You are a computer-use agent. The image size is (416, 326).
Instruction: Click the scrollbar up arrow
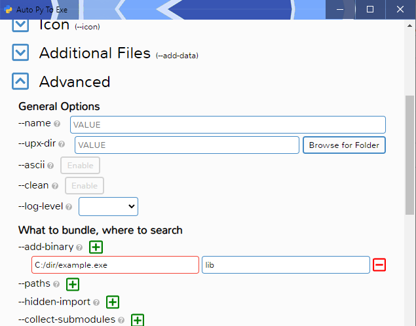410,26
